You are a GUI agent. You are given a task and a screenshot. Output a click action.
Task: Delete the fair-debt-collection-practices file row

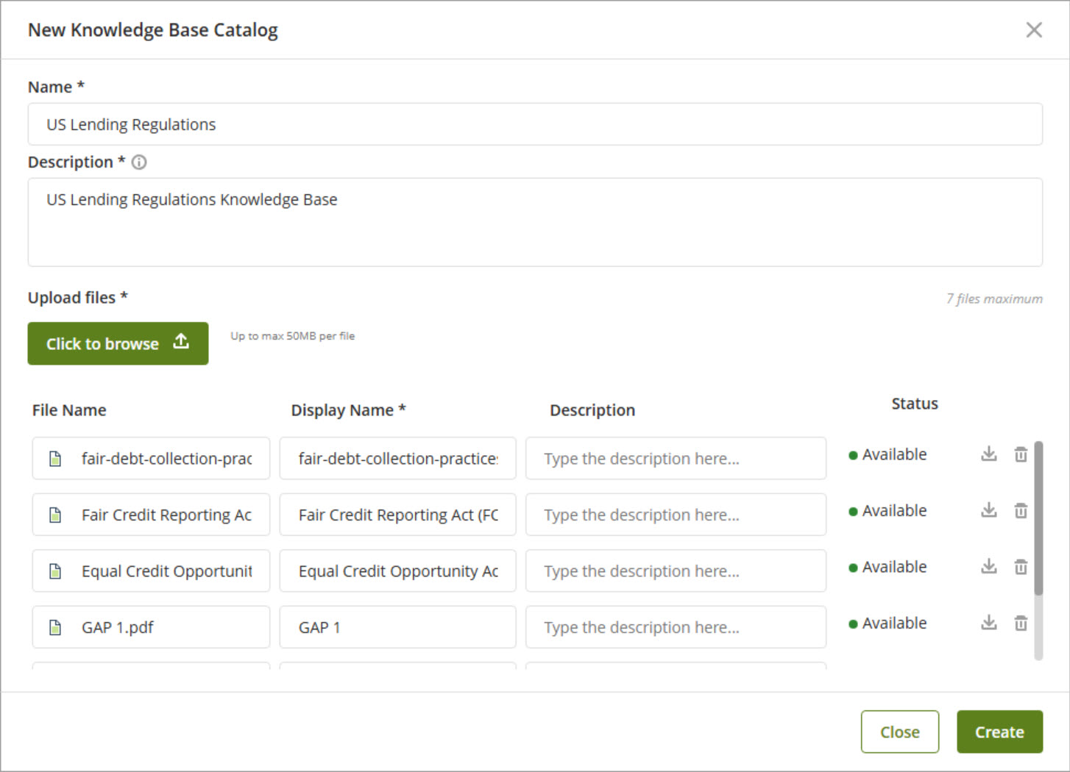[x=1021, y=454]
